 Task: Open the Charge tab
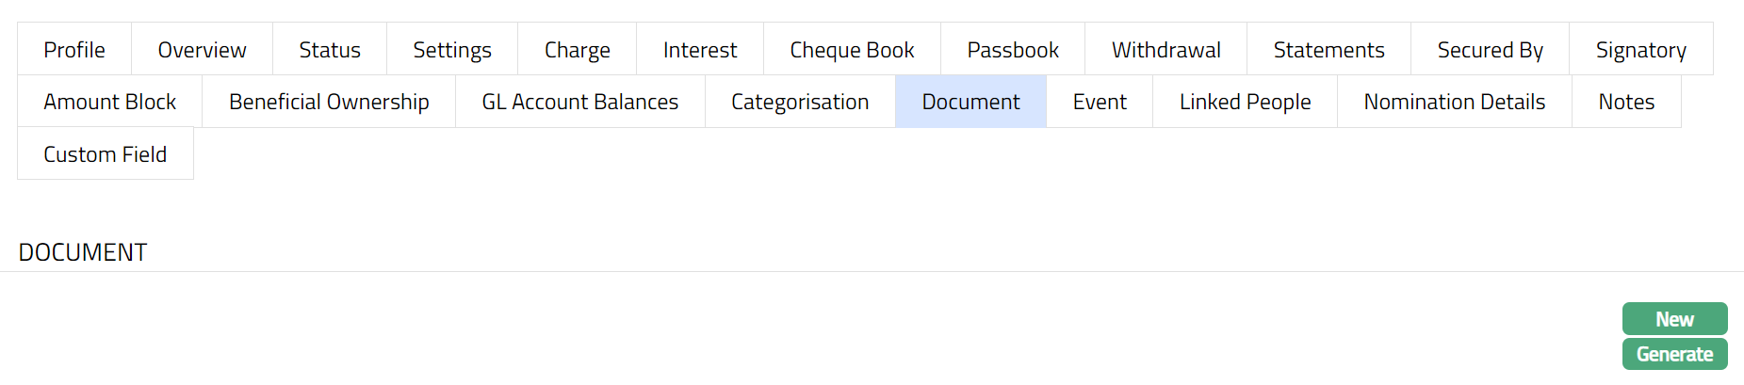[578, 50]
